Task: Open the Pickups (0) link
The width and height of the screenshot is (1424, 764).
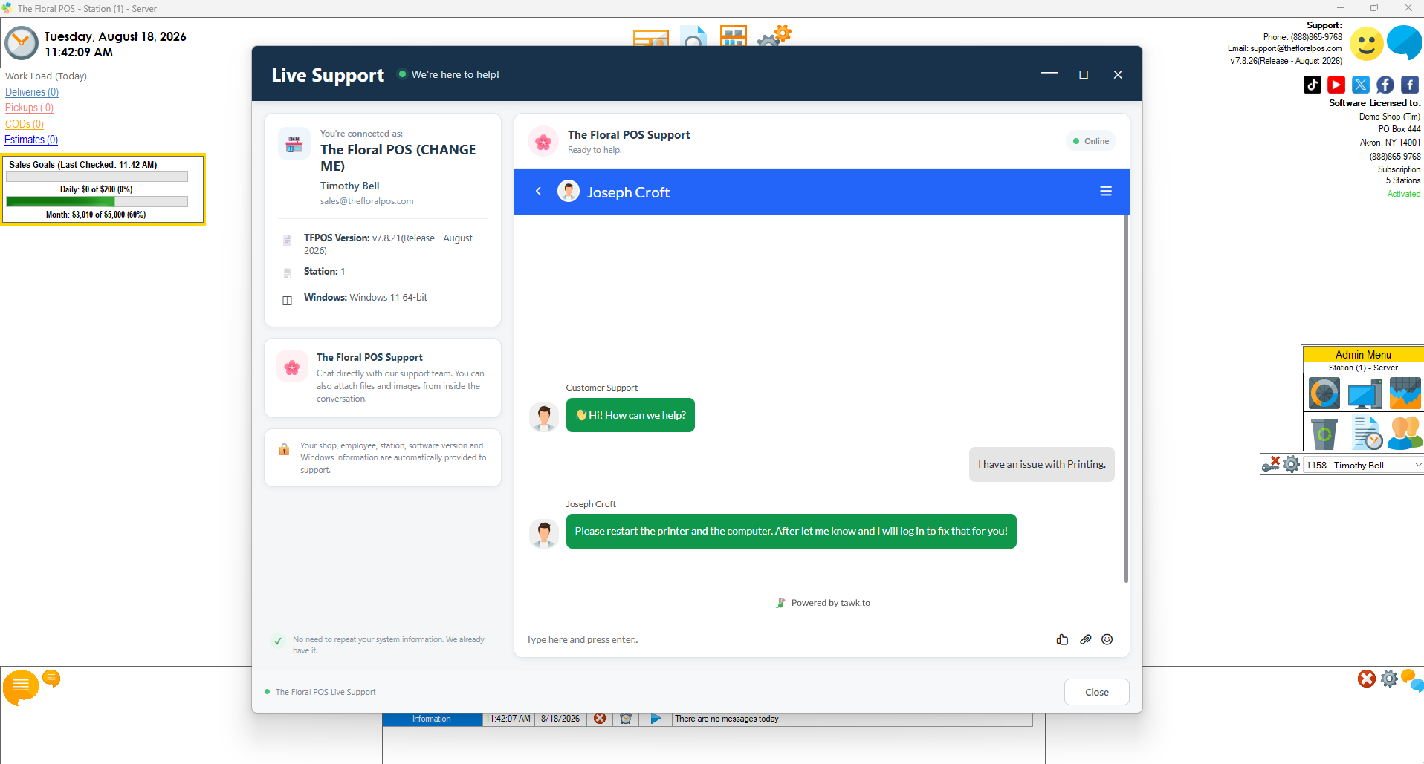Action: (29, 108)
